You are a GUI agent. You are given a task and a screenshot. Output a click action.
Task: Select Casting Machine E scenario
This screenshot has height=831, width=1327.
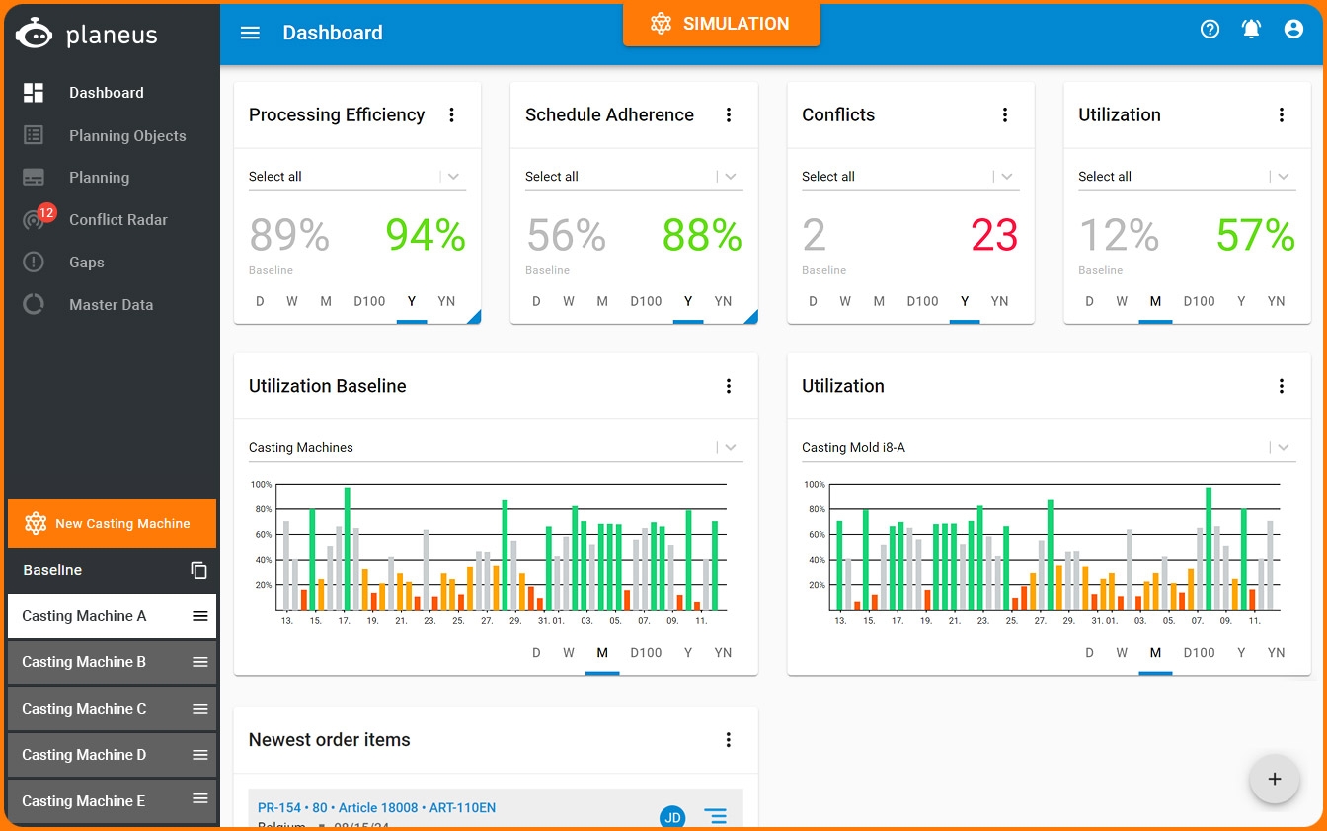point(112,800)
